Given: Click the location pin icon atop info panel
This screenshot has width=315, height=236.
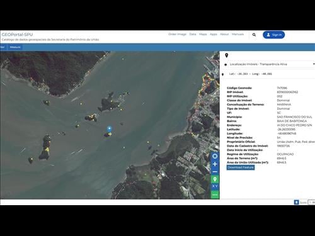Looking at the screenshot, I should point(226,55).
